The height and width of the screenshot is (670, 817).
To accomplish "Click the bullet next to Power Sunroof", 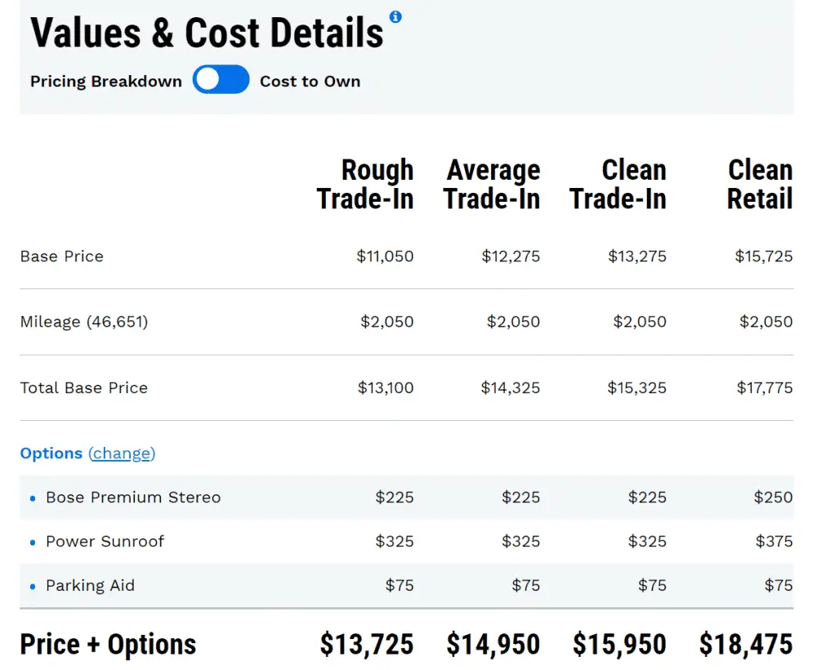I will point(33,542).
